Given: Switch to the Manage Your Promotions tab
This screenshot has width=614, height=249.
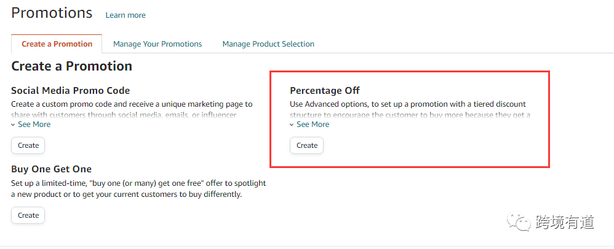Looking at the screenshot, I should [x=157, y=44].
